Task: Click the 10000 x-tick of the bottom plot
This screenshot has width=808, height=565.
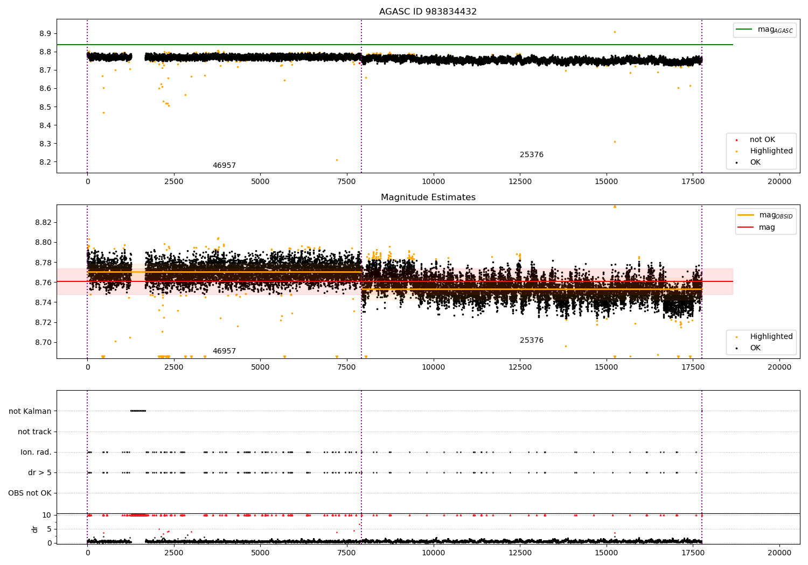Action: pyautogui.click(x=433, y=553)
